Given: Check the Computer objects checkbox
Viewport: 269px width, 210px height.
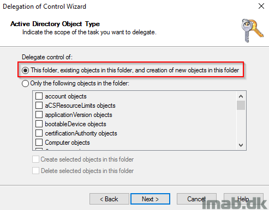Looking at the screenshot, I should pos(39,143).
